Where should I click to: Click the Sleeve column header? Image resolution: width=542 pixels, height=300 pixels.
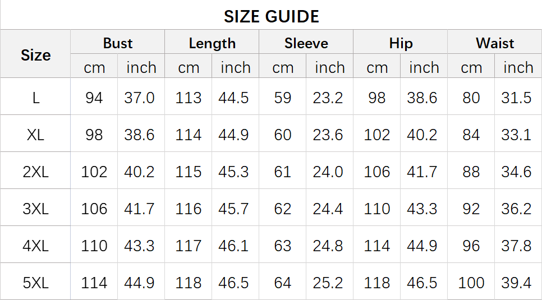pos(306,43)
